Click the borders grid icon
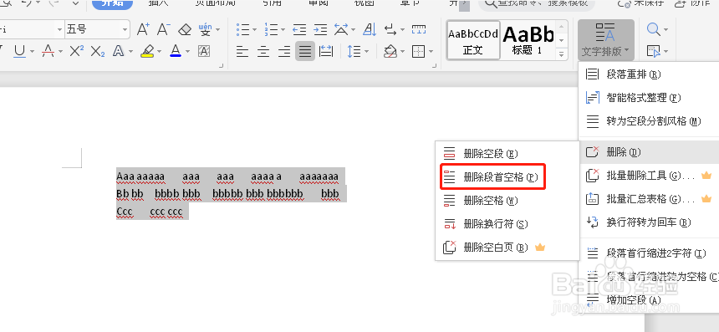The height and width of the screenshot is (332, 719). click(x=418, y=51)
